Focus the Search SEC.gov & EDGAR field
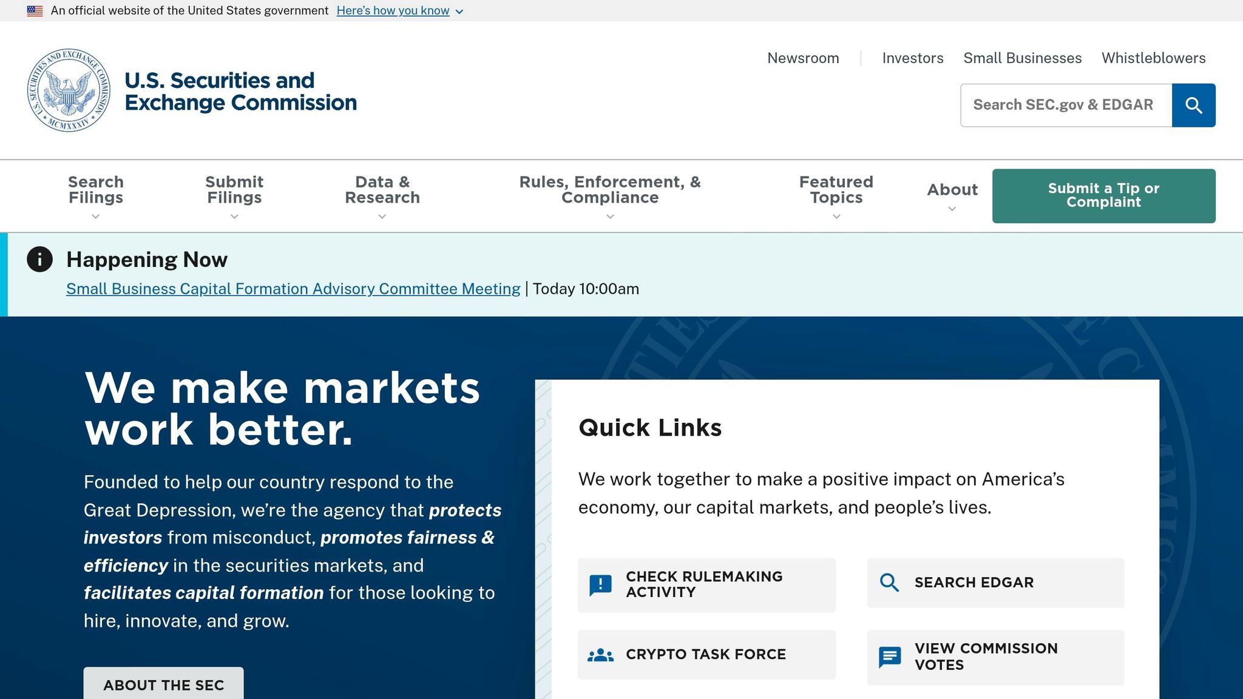The height and width of the screenshot is (699, 1243). (1066, 106)
